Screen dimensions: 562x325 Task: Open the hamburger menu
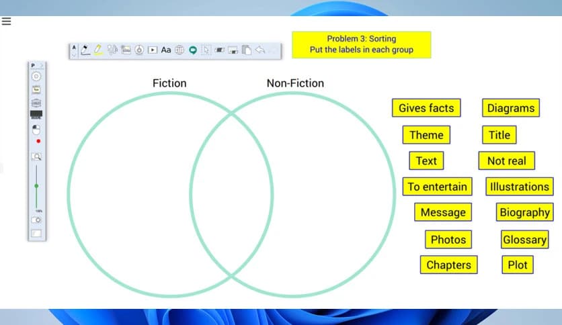[6, 21]
